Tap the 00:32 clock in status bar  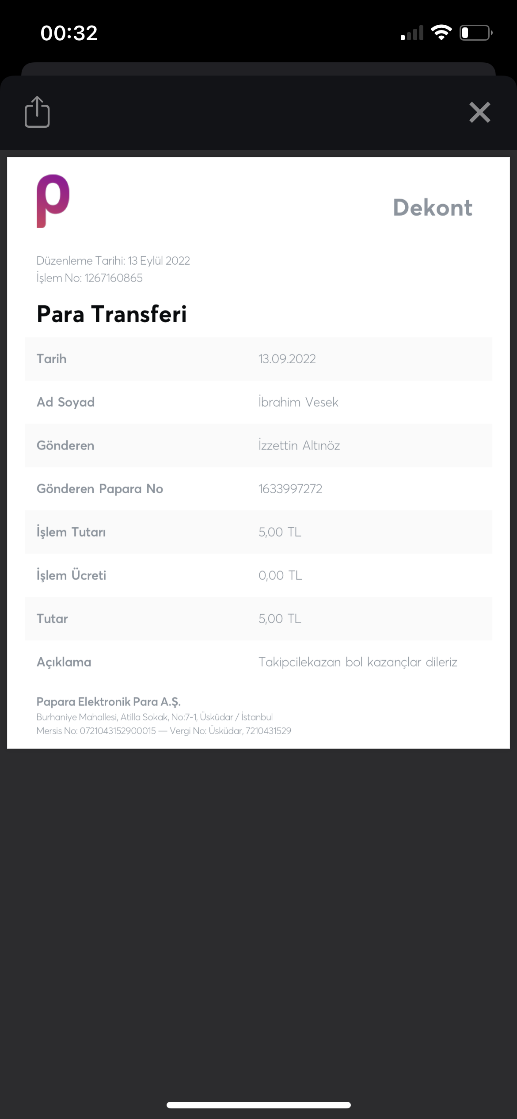pos(69,33)
